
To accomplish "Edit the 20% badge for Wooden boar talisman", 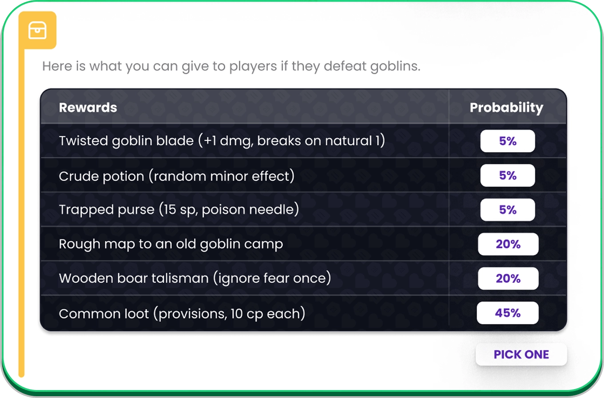I will pyautogui.click(x=508, y=278).
